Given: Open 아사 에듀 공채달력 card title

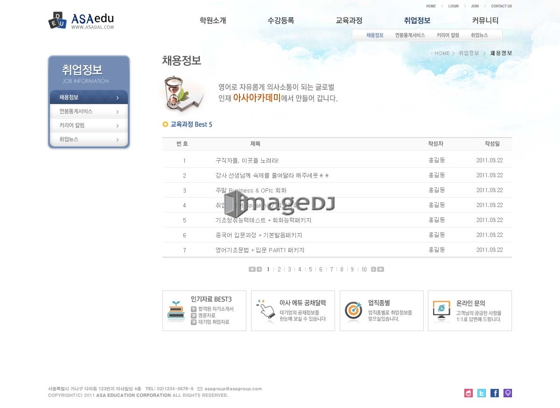Looking at the screenshot, I should [x=302, y=303].
